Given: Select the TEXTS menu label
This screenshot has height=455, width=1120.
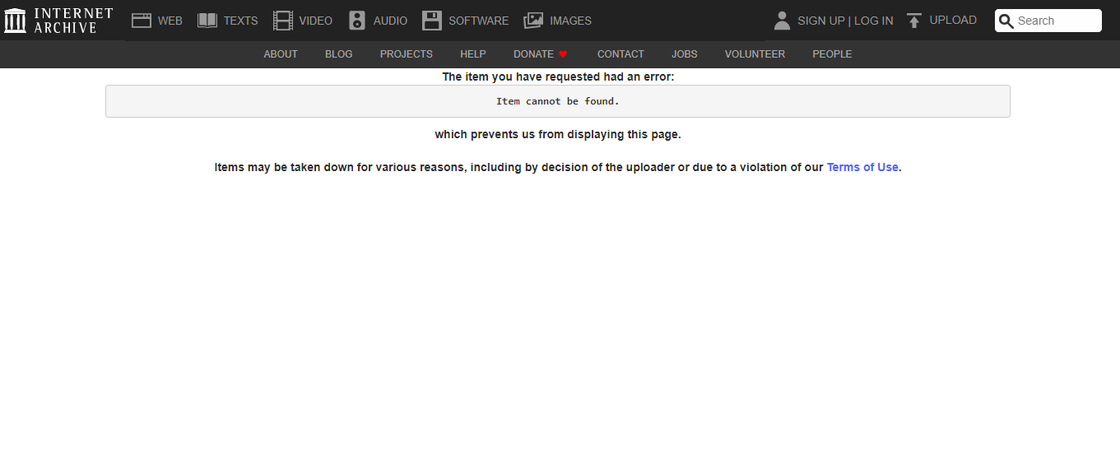Looking at the screenshot, I should coord(241,21).
